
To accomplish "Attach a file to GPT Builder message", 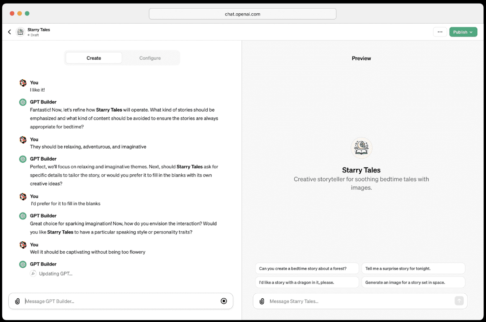I will click(x=17, y=301).
